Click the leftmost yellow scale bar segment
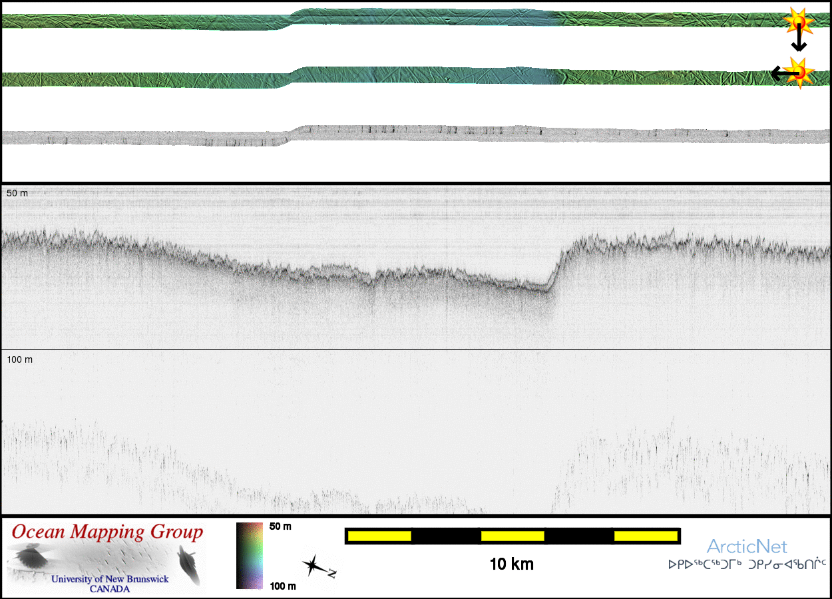This screenshot has height=599, width=832. (379, 536)
